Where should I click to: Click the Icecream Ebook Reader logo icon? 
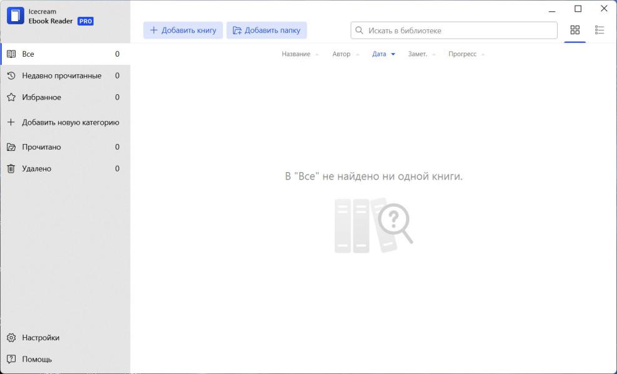(16, 16)
